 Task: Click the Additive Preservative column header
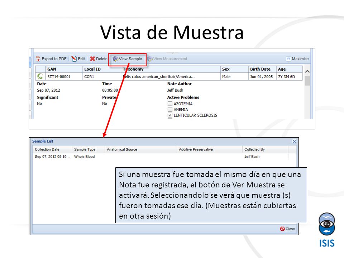click(x=209, y=149)
